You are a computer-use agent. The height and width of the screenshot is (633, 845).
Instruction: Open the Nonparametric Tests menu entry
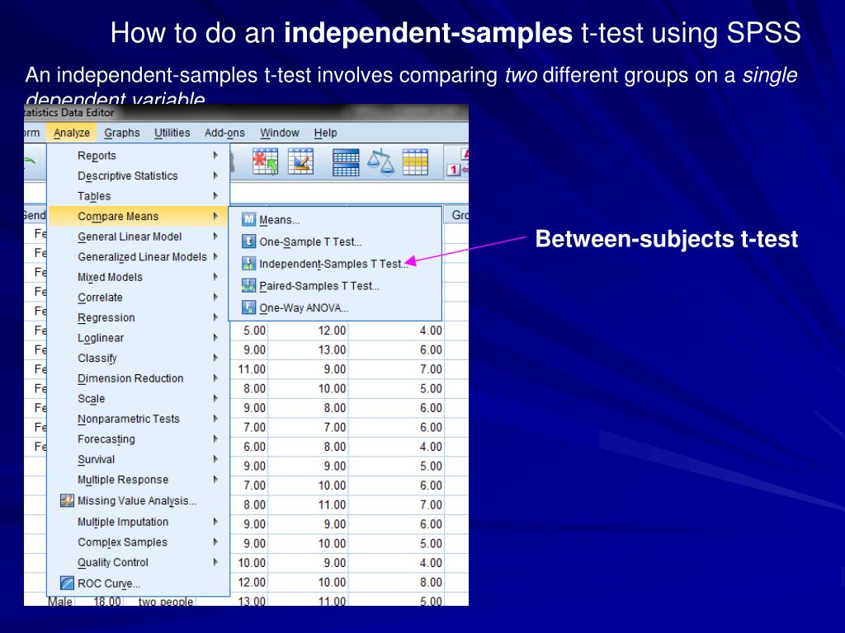139,419
